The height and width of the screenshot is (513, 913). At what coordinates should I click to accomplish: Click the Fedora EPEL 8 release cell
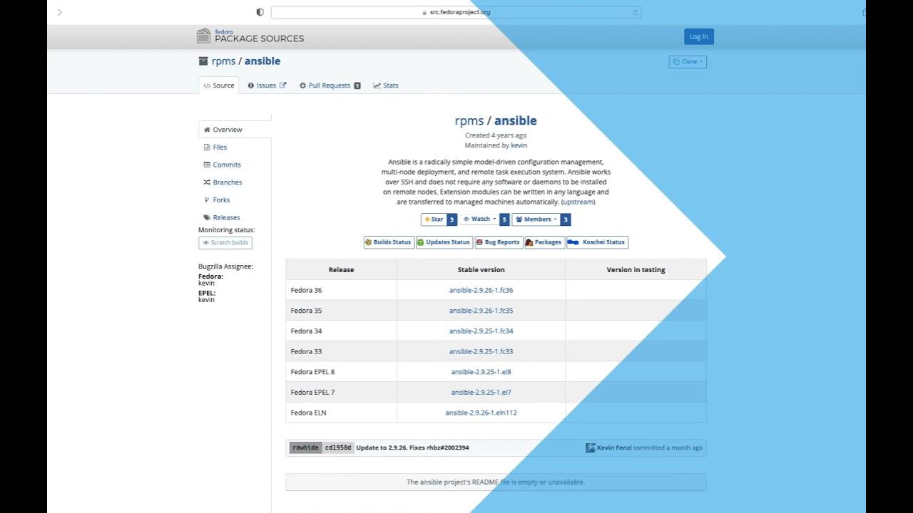tap(342, 372)
